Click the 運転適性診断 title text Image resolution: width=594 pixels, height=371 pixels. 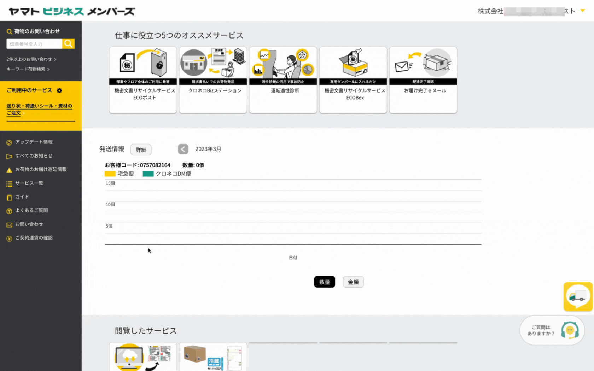(x=285, y=91)
